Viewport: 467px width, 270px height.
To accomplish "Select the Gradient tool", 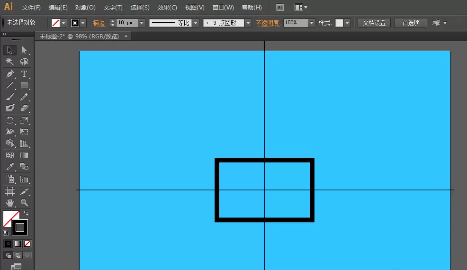I will coord(24,155).
